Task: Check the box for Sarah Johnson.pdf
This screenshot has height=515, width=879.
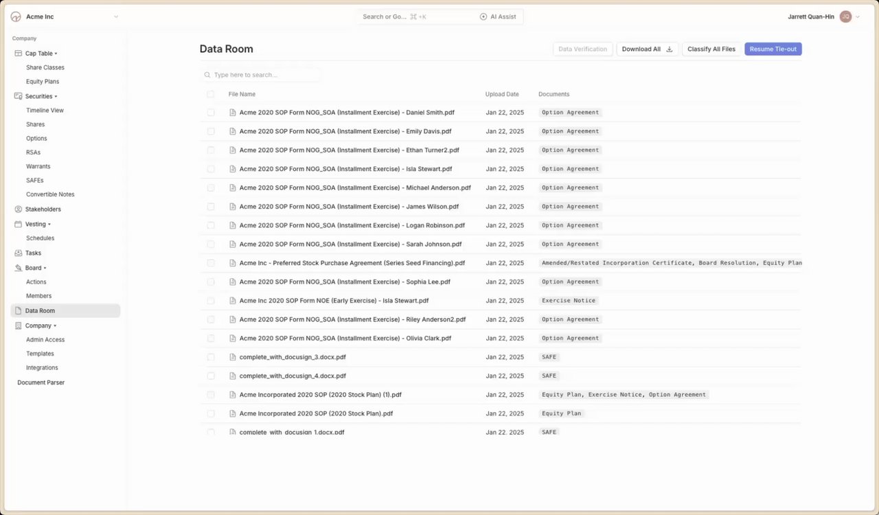Action: pyautogui.click(x=211, y=244)
